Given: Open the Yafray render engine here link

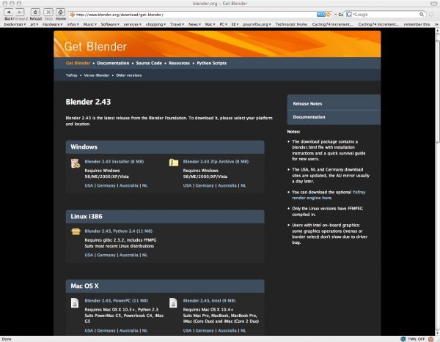Looking at the screenshot, I should click(x=329, y=195).
